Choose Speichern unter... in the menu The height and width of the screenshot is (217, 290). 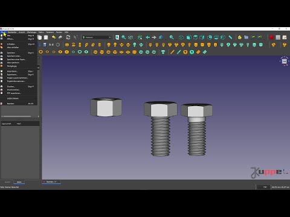19,56
